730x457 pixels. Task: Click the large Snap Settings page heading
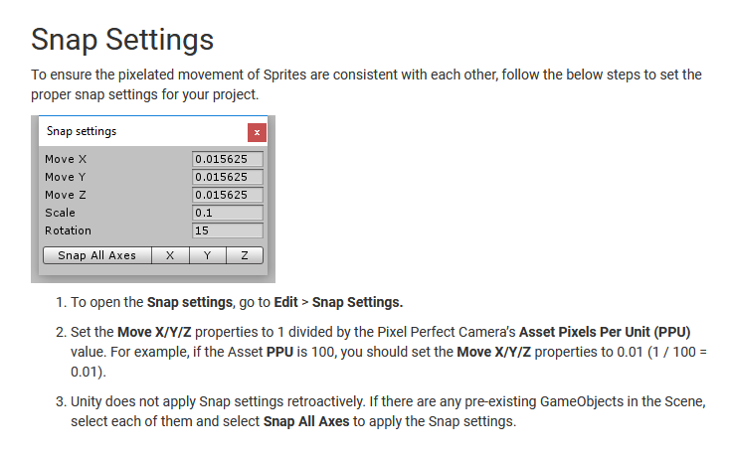pyautogui.click(x=122, y=39)
